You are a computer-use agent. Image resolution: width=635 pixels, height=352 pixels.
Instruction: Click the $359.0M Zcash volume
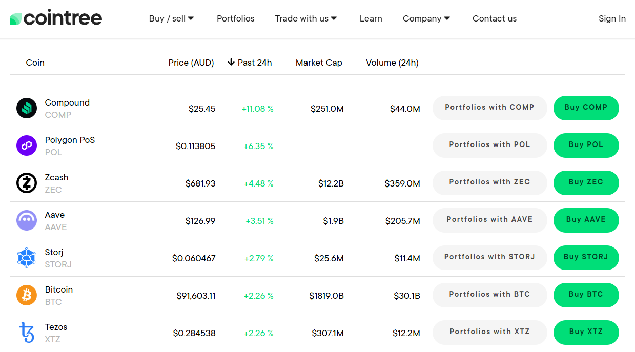(402, 183)
